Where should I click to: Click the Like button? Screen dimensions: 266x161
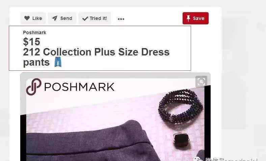point(33,18)
